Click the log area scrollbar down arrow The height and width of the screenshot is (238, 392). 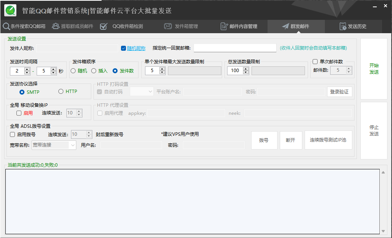[x=383, y=231]
